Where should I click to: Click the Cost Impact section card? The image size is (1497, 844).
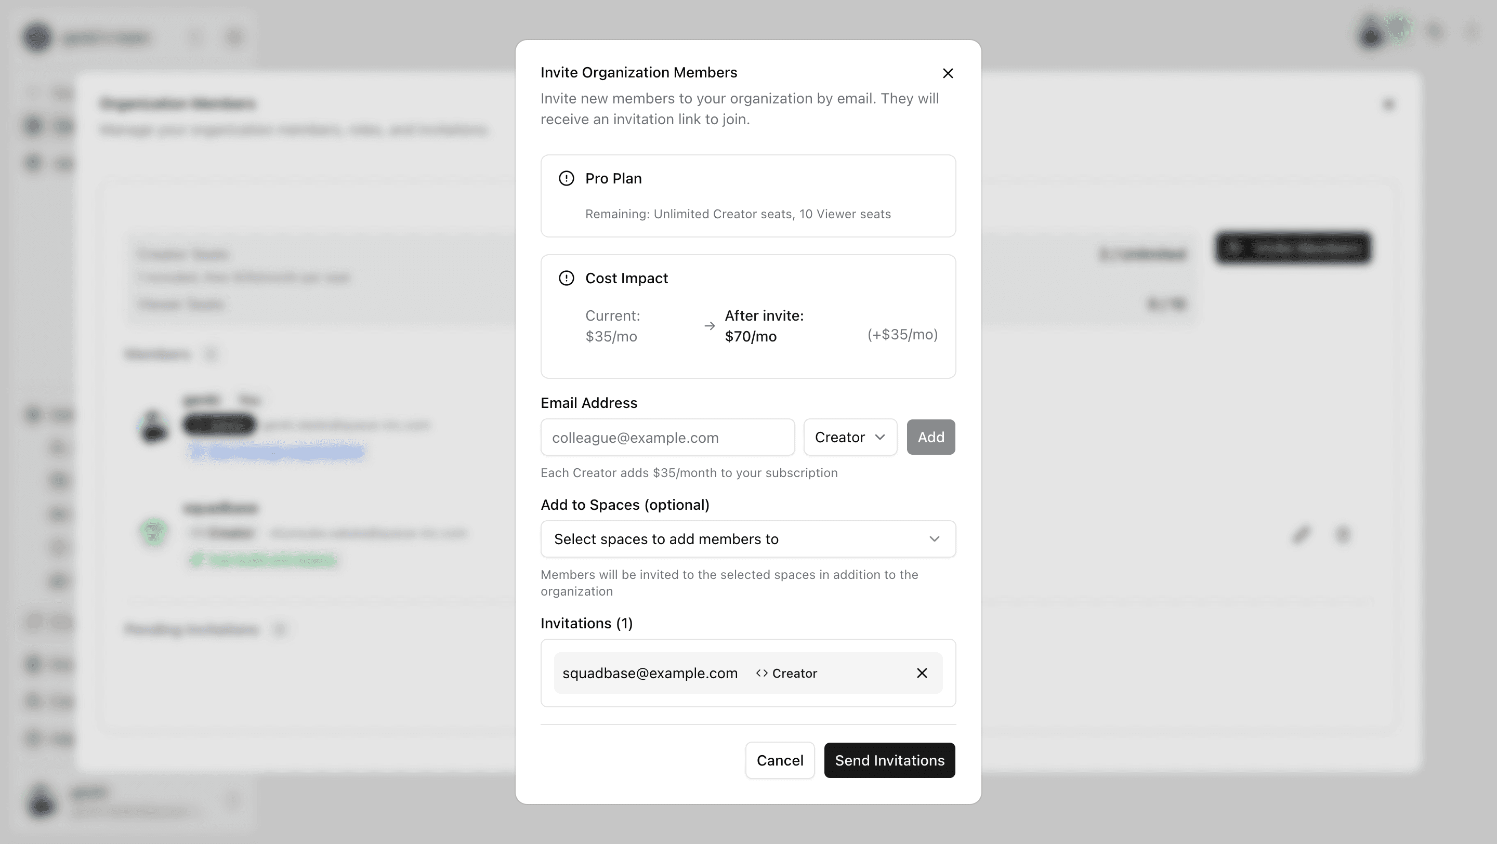pyautogui.click(x=748, y=316)
